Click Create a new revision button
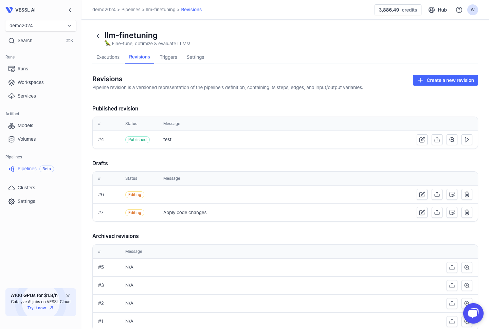Viewport: 489px width, 329px height. [x=446, y=80]
